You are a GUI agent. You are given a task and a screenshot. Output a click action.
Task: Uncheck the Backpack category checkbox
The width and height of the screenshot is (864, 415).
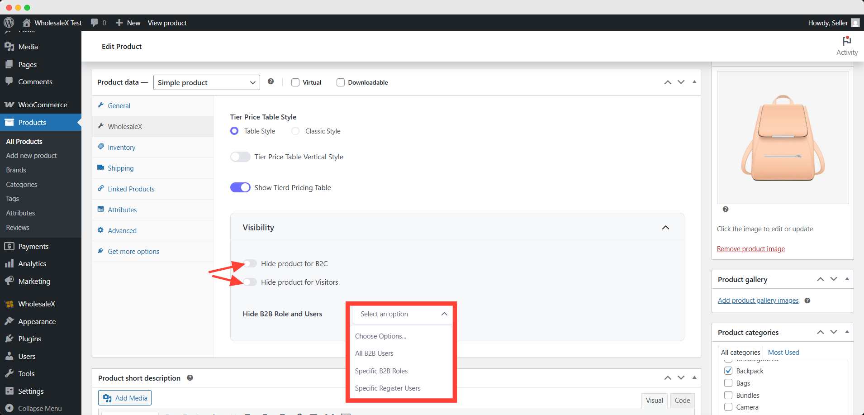(x=728, y=371)
